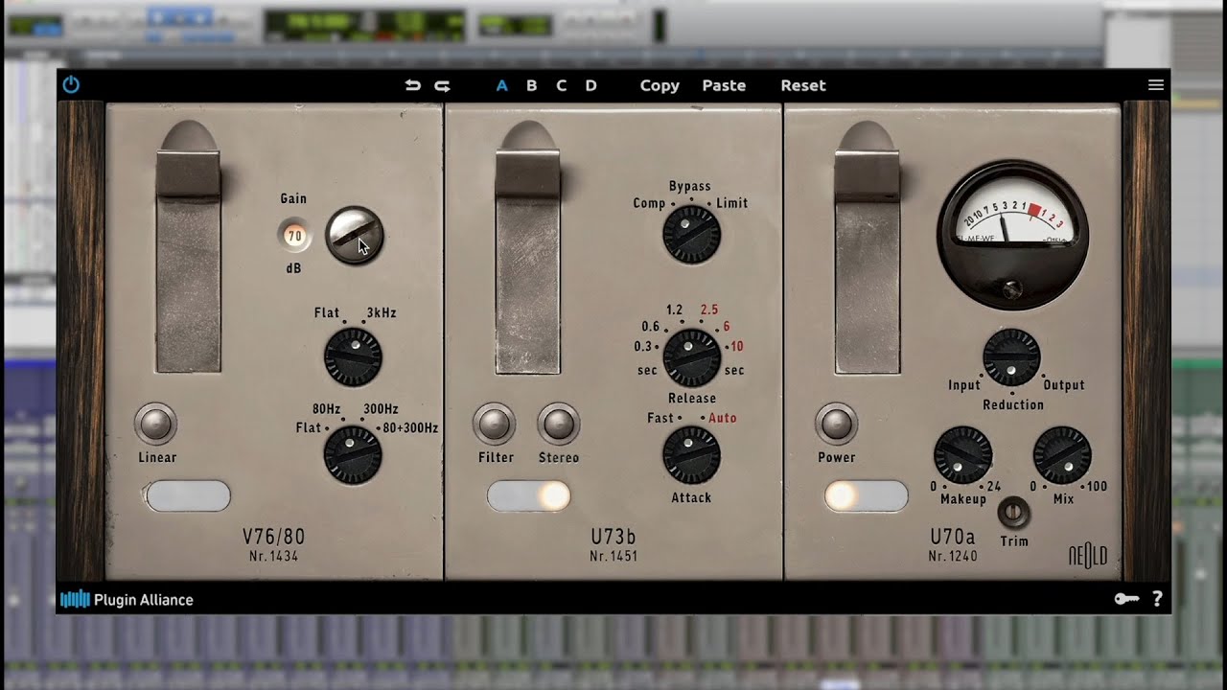This screenshot has width=1227, height=690.
Task: Click the Gain 70 dB value display
Action: click(x=294, y=235)
